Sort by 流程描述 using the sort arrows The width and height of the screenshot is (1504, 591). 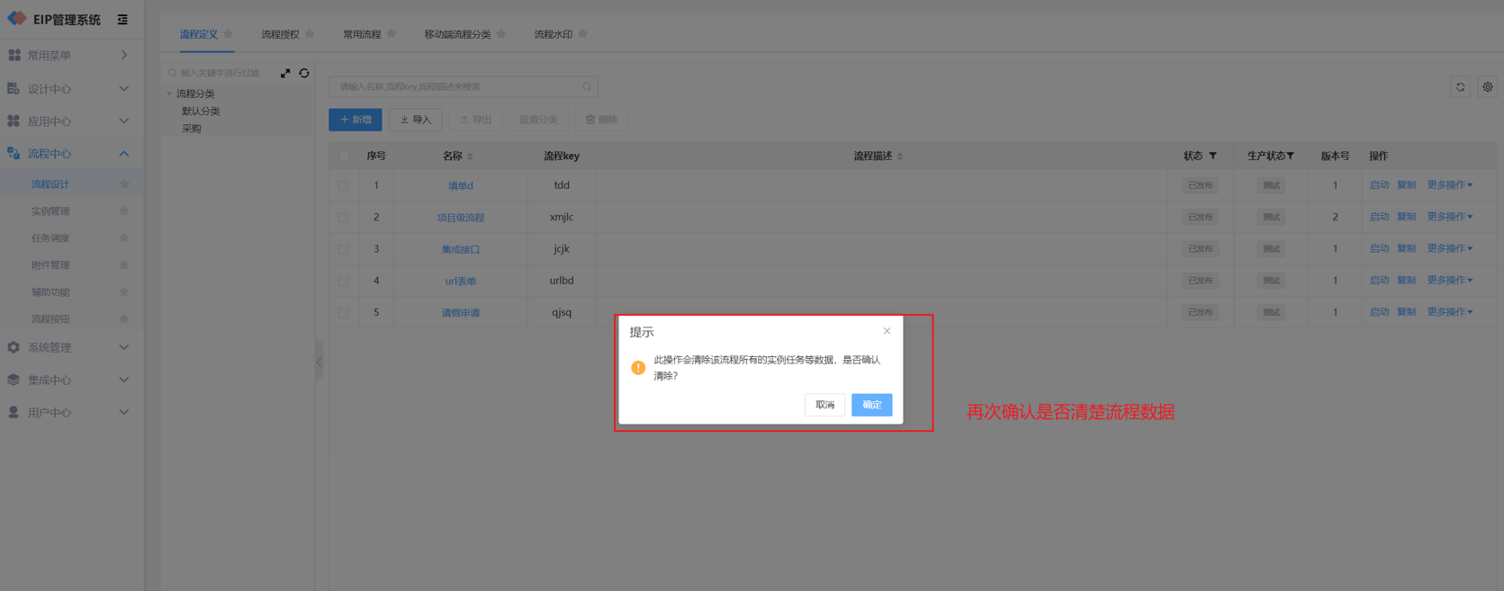pyautogui.click(x=900, y=157)
